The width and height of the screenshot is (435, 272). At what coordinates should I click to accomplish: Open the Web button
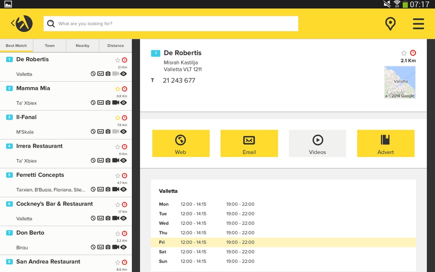coord(181,144)
